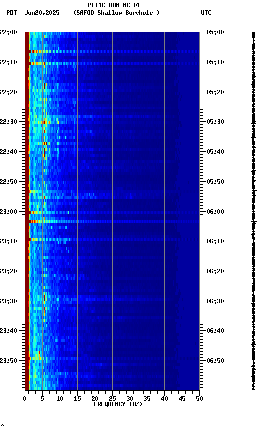Click the 10 Hz frequency tick label
Viewport: 275px width, 430px height.
pos(60,399)
